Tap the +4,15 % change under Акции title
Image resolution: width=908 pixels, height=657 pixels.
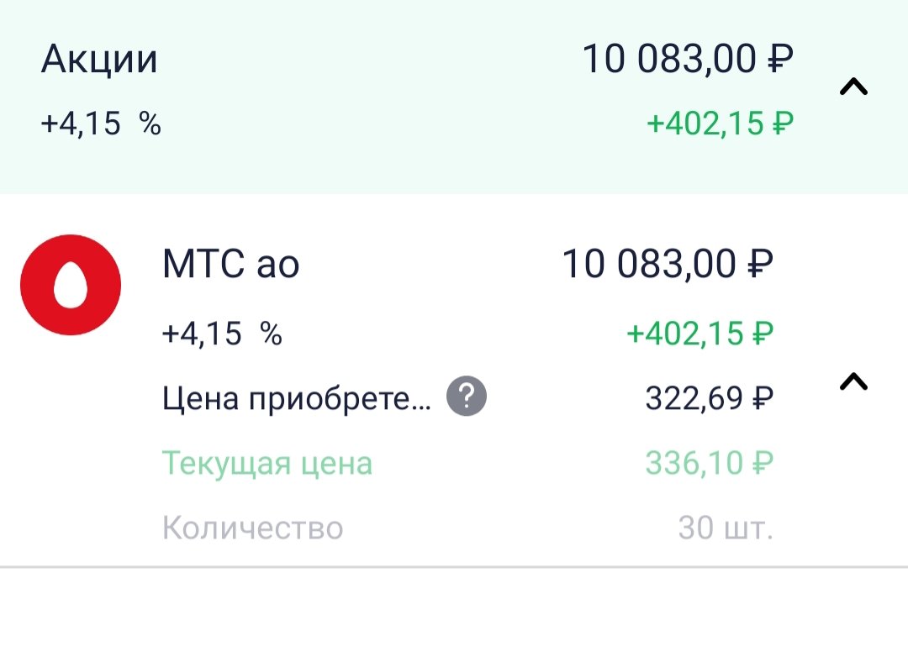pyautogui.click(x=101, y=124)
